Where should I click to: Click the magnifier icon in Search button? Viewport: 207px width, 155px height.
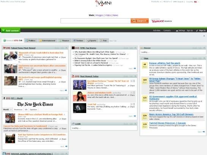pyautogui.click(x=134, y=21)
